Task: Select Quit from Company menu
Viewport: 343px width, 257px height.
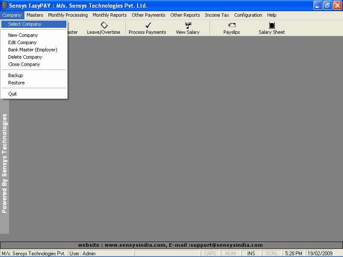Action: (x=34, y=94)
